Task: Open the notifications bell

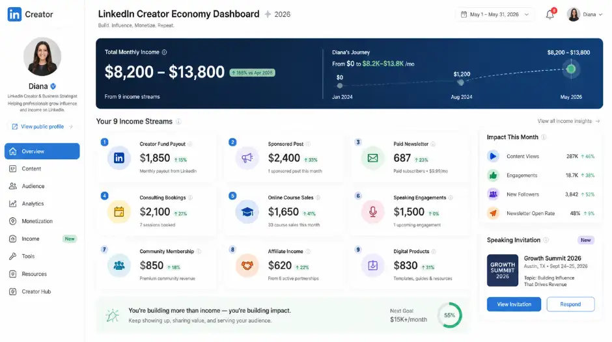Action: coord(550,15)
